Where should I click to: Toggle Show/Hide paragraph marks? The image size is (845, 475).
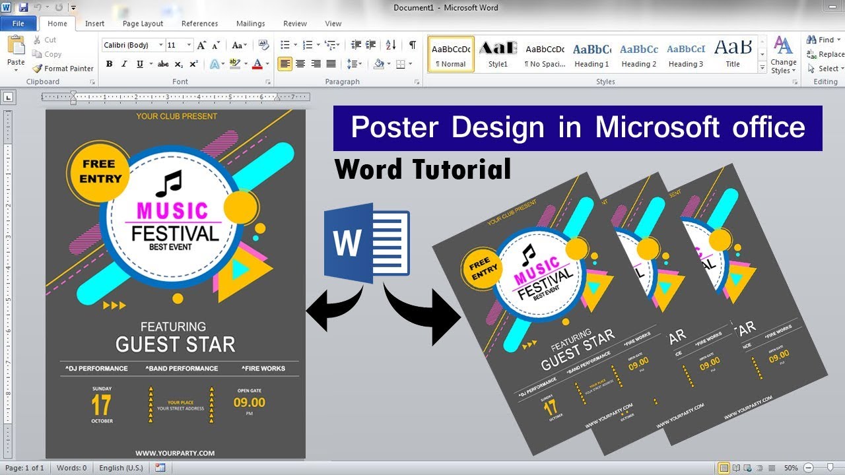[x=413, y=45]
